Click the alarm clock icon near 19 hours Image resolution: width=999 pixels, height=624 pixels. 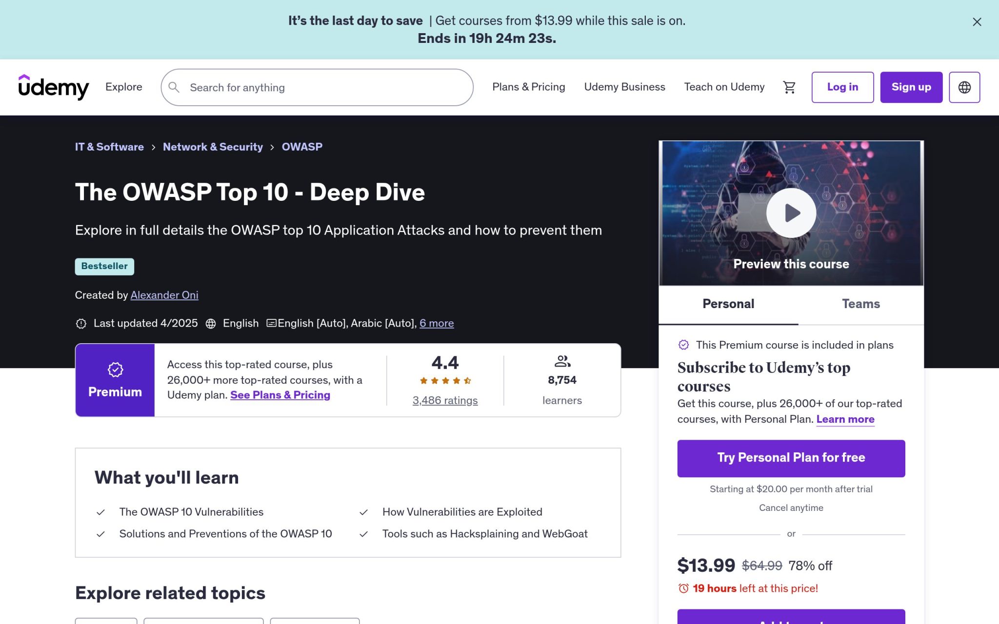[x=684, y=588]
